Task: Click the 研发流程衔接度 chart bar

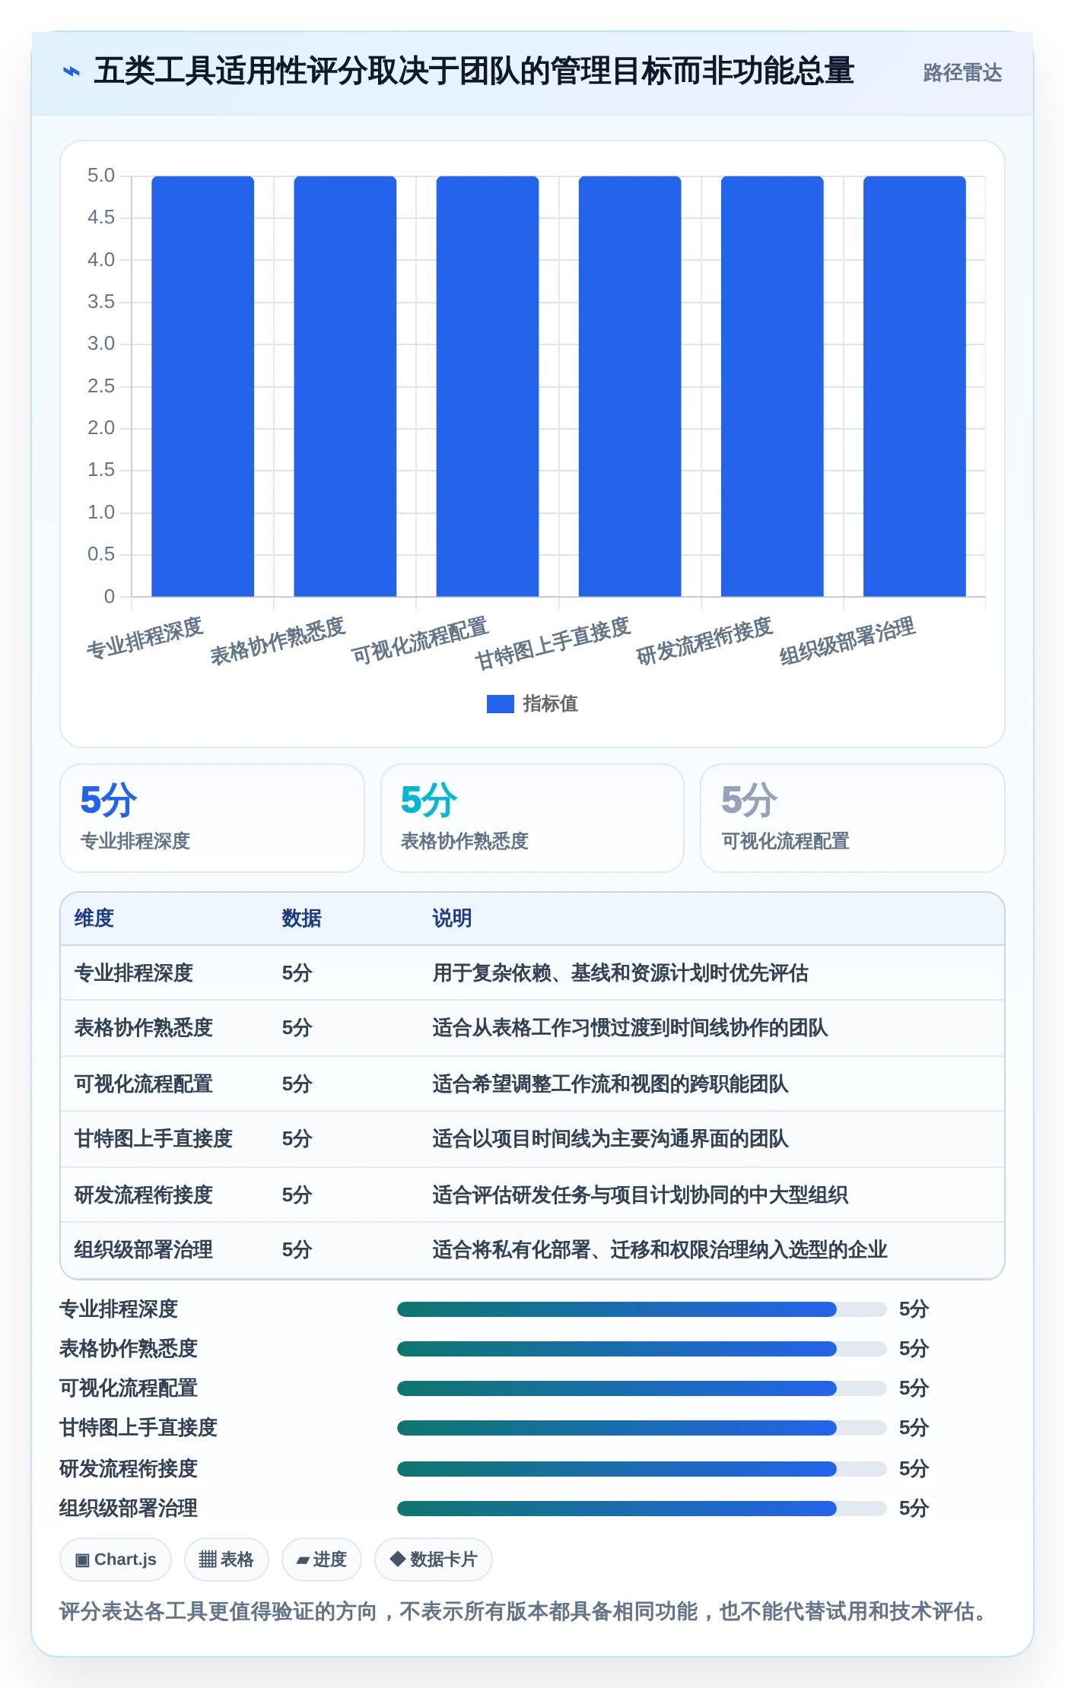Action: tap(772, 386)
